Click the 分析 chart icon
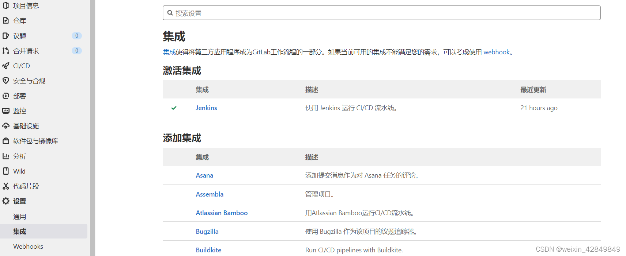 click(x=6, y=156)
